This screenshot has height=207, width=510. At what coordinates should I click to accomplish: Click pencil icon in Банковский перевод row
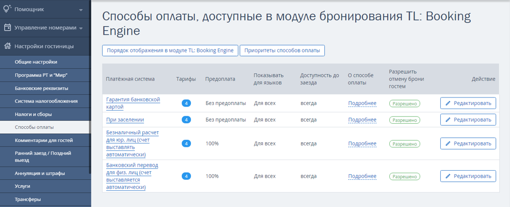pyautogui.click(x=448, y=176)
